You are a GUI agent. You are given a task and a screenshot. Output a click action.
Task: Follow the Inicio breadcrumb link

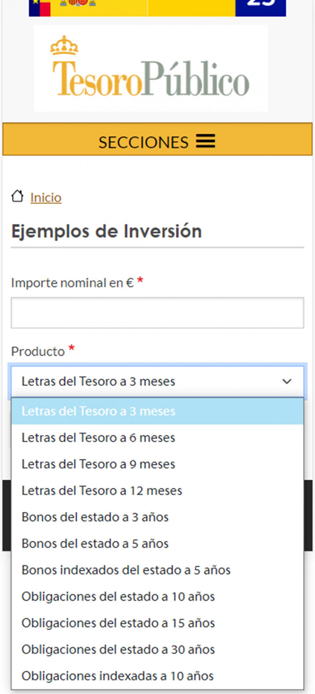(x=46, y=198)
